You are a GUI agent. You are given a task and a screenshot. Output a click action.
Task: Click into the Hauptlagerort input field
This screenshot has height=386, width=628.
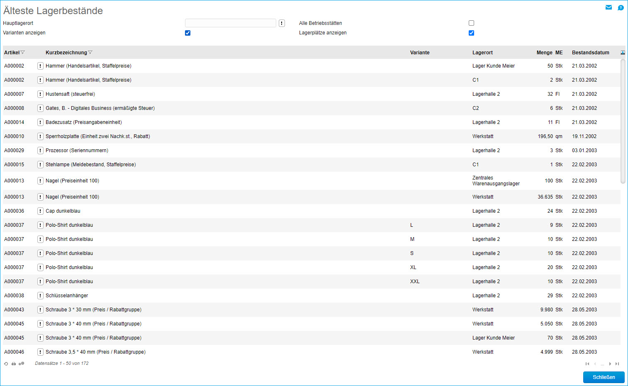pyautogui.click(x=230, y=23)
